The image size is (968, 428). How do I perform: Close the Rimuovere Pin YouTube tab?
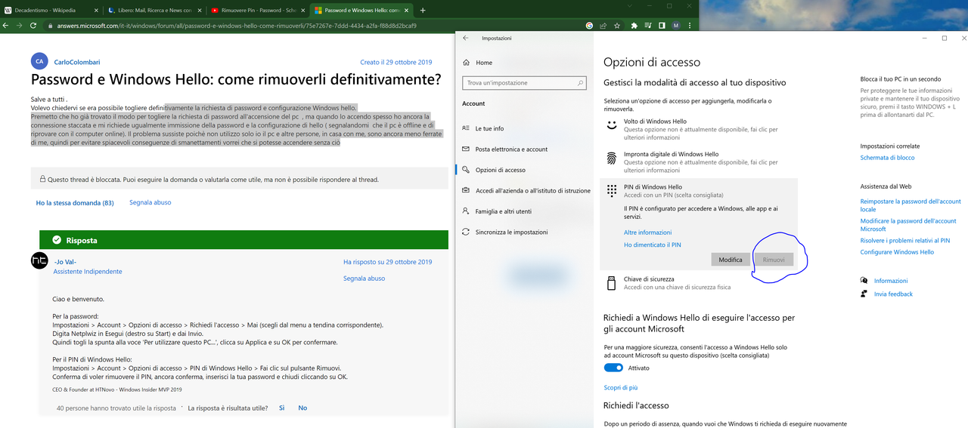tap(302, 11)
